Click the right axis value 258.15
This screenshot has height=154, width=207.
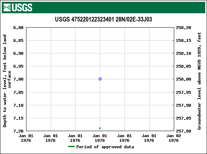pos(183,40)
